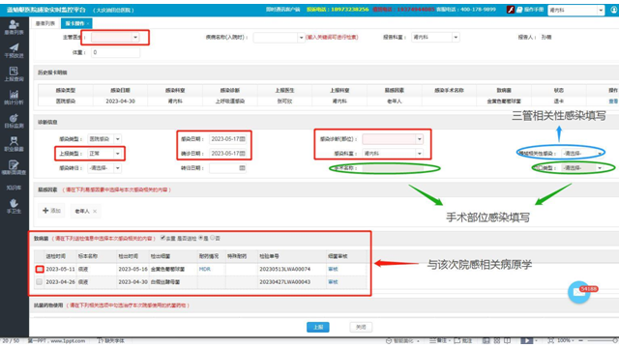
Task: Click the slideshow play icon in the status bar
Action: pos(526,340)
